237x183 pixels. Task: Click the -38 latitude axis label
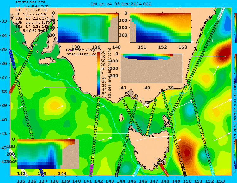point(3,91)
